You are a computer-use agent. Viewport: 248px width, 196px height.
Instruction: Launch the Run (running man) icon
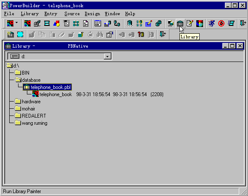pos(211,24)
